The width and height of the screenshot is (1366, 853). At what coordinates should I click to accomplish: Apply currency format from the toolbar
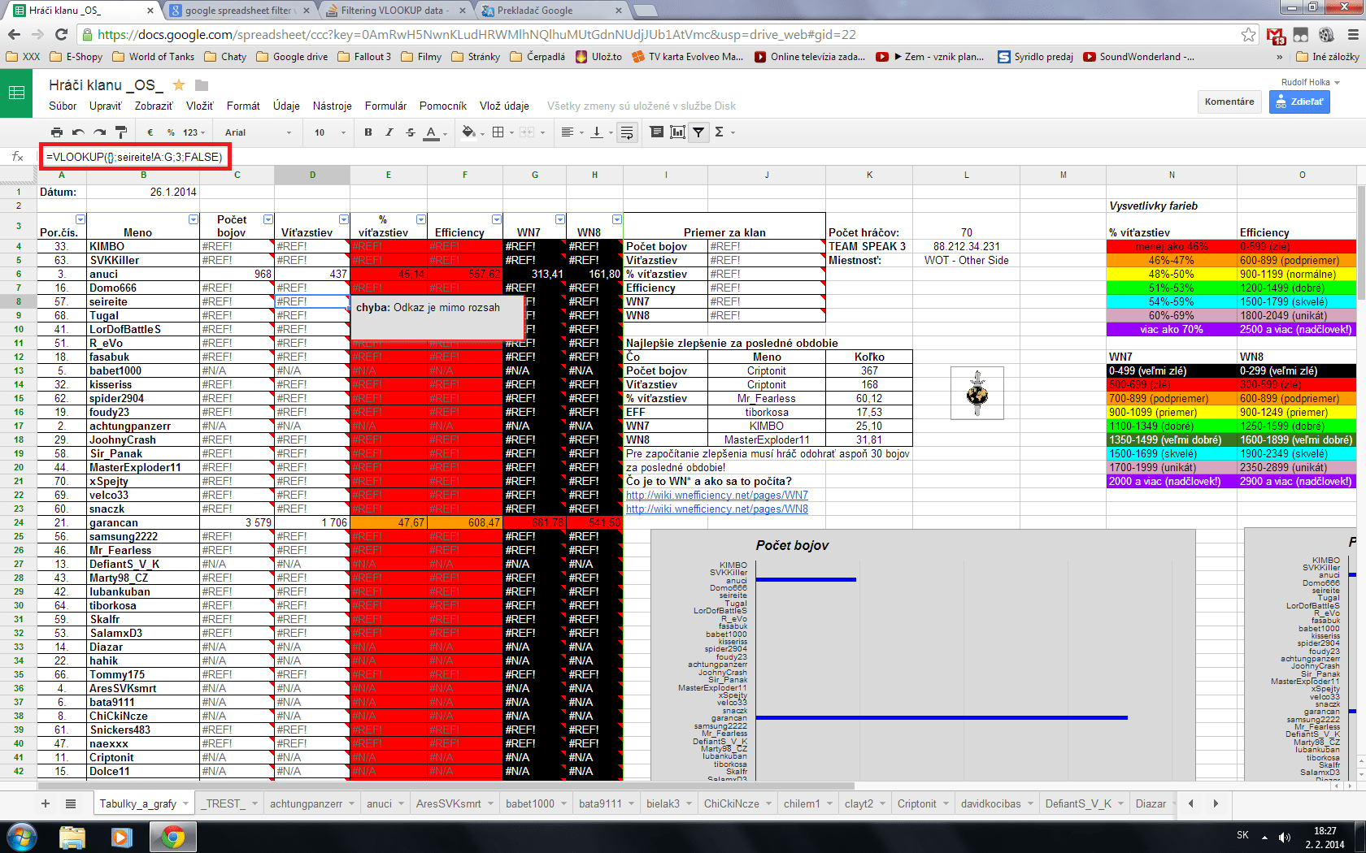(149, 132)
